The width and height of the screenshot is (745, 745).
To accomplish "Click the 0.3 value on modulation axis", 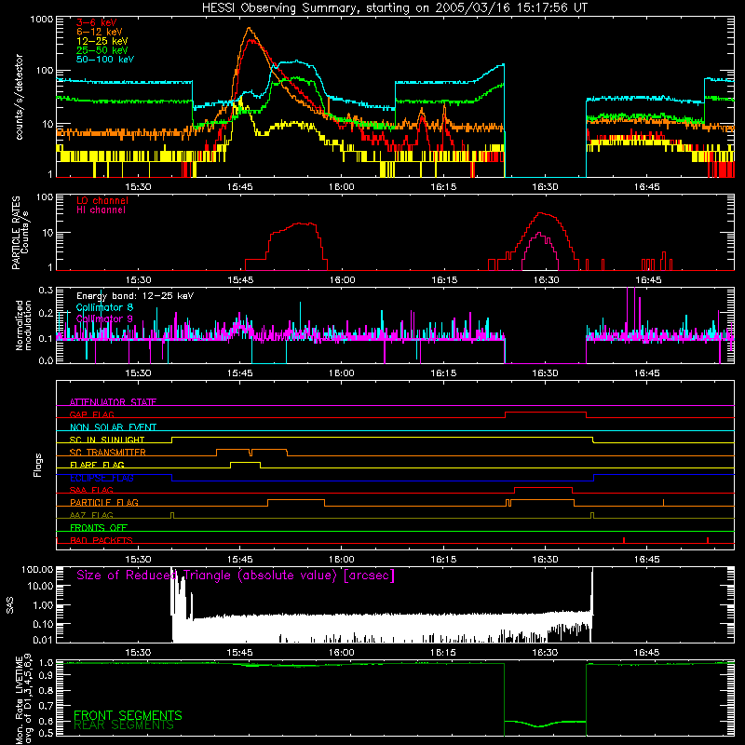I will tap(46, 290).
